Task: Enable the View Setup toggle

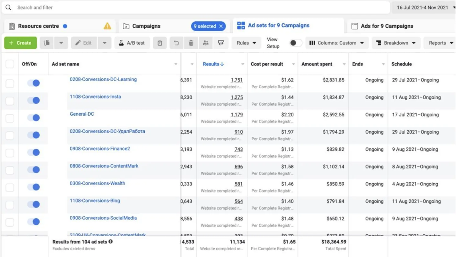Action: pos(296,43)
